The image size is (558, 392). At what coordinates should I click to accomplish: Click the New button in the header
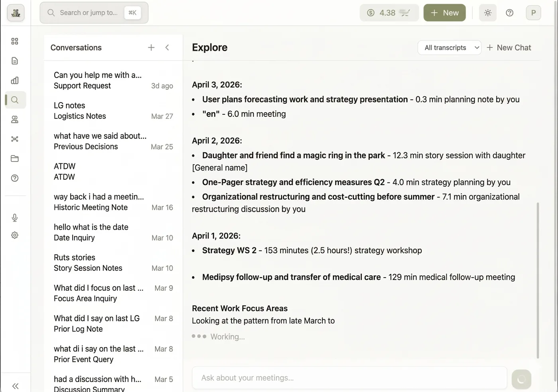tap(444, 12)
